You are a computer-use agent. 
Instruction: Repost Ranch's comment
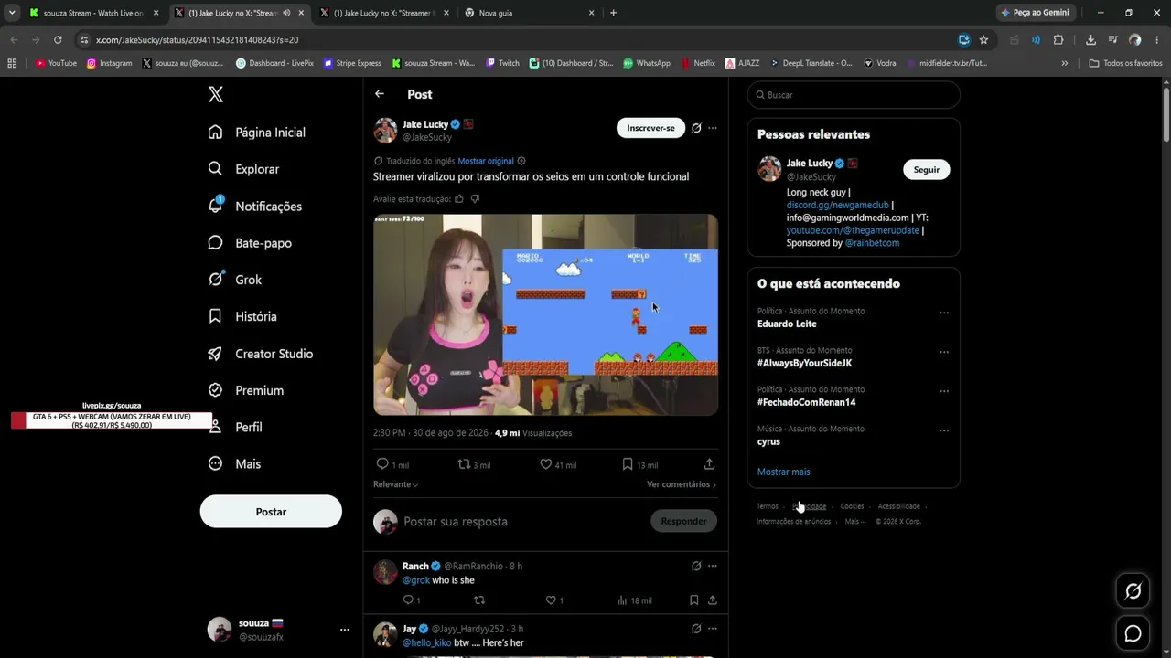pyautogui.click(x=478, y=600)
